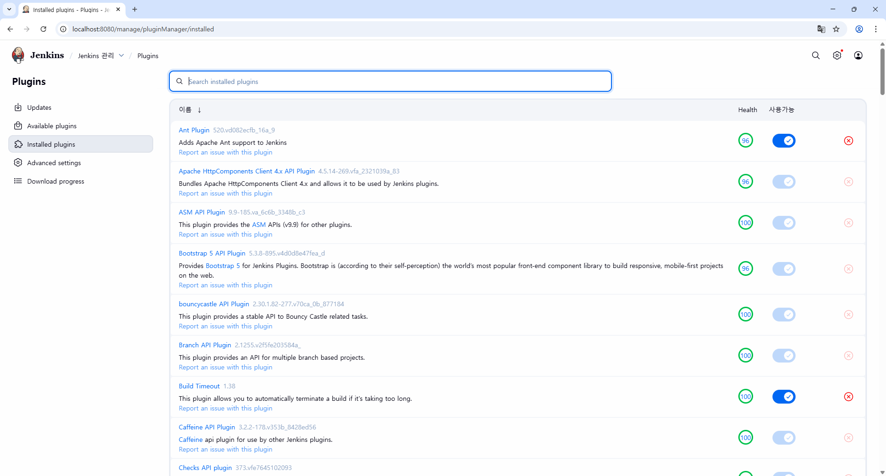
Task: Click the Apache HttpComponents health score badge
Action: pos(746,182)
